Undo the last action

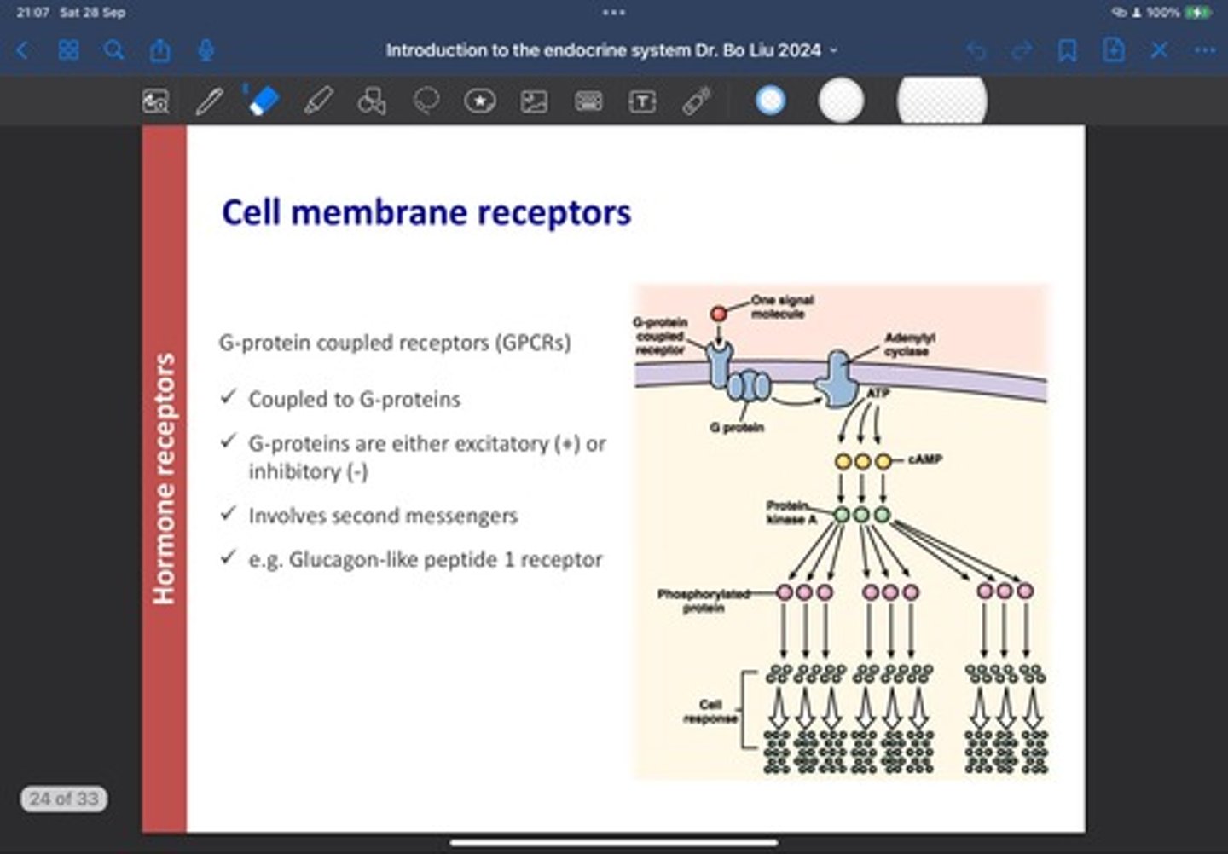[x=976, y=50]
